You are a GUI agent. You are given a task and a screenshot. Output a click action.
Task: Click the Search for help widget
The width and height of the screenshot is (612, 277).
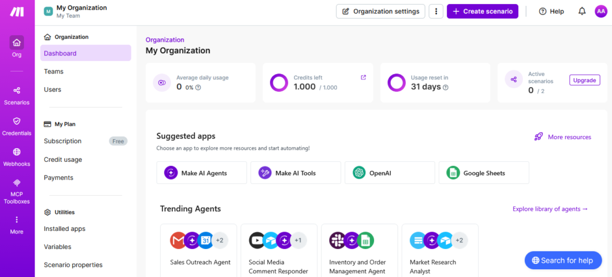tap(562, 260)
